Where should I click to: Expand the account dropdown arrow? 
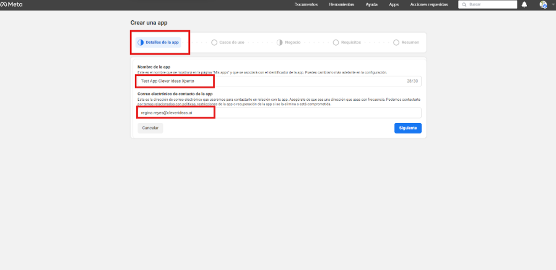pos(552,5)
